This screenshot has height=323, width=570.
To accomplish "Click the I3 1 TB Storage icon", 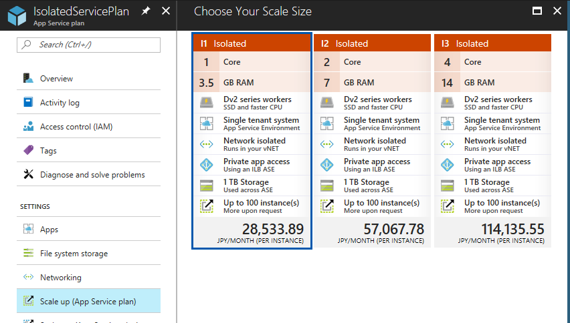I will (x=447, y=186).
